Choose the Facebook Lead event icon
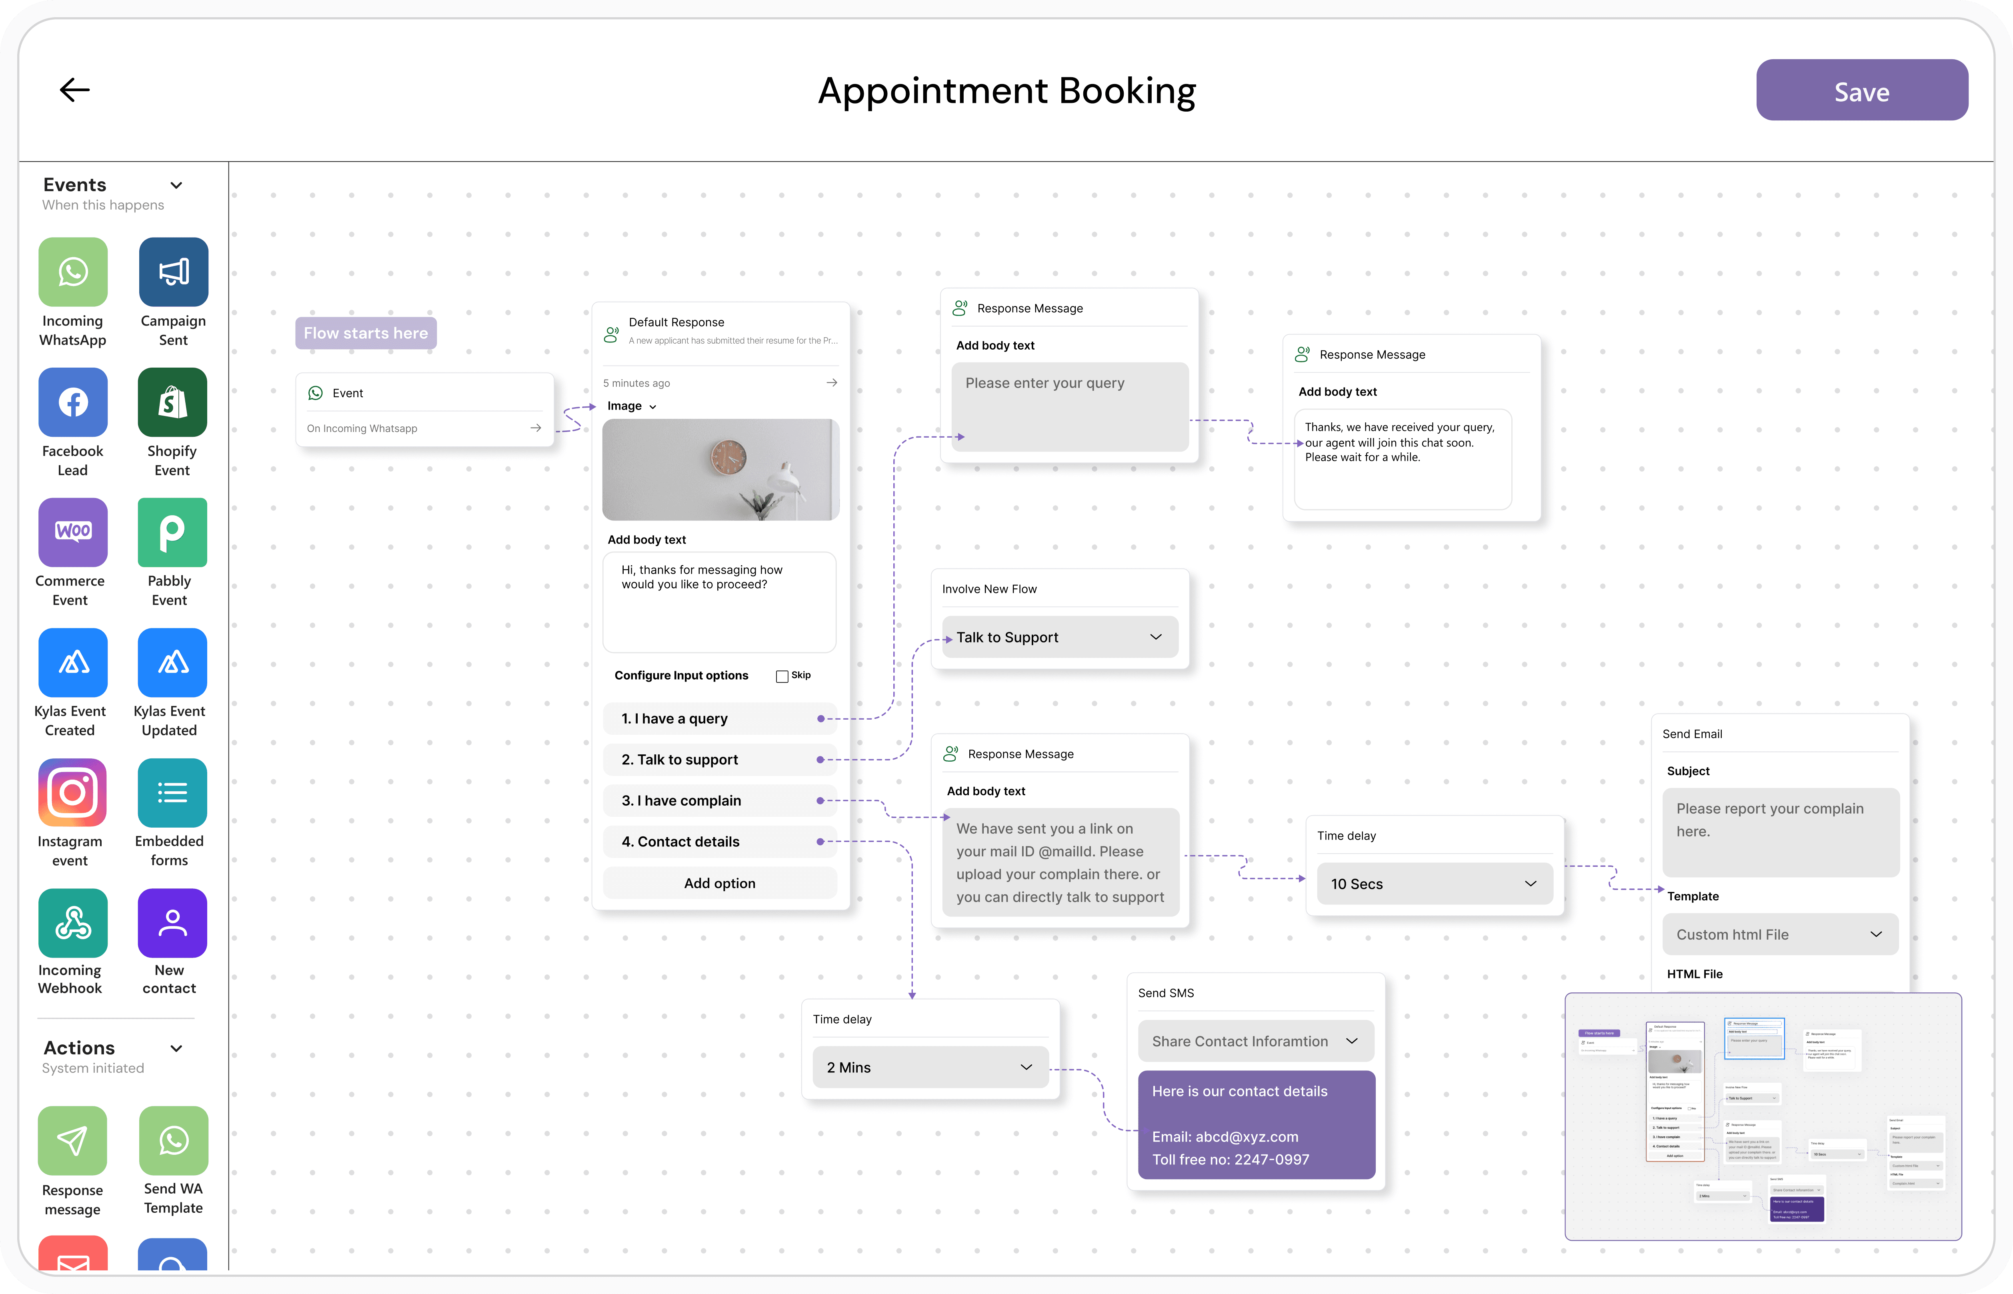The width and height of the screenshot is (2013, 1294). pyautogui.click(x=73, y=402)
